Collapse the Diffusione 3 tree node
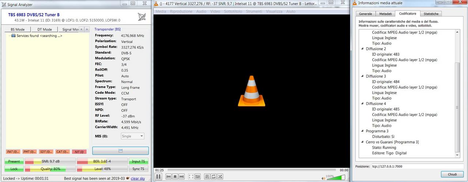 click(x=362, y=76)
